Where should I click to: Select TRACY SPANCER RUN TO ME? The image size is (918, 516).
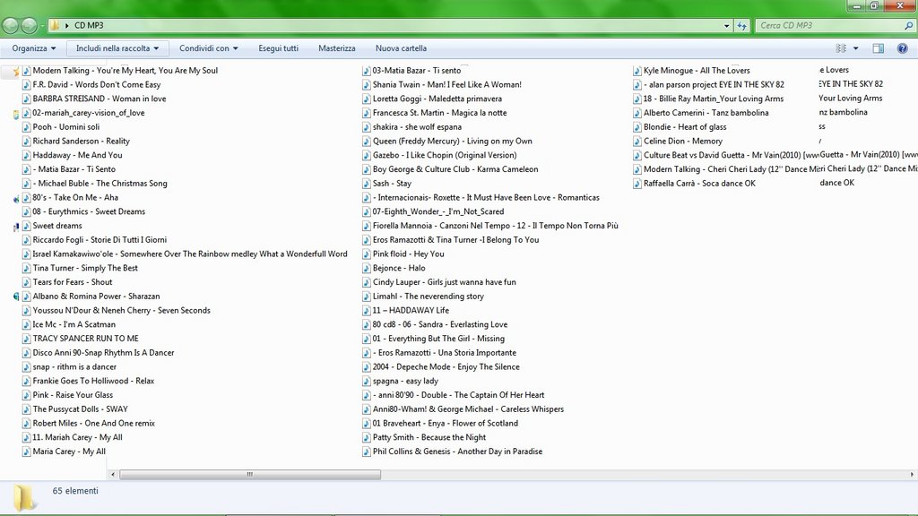coord(81,338)
